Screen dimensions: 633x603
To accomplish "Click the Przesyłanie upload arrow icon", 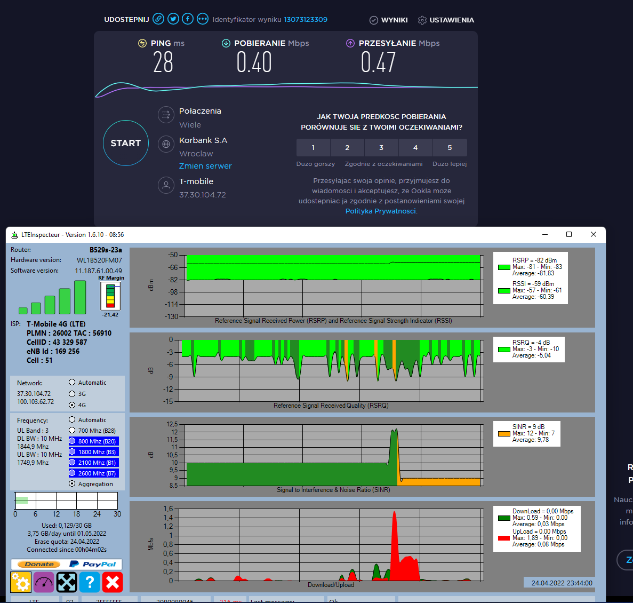I will 350,43.
